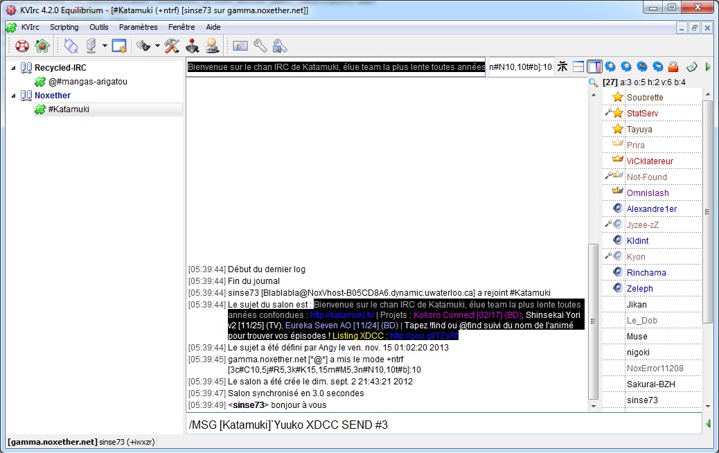Select the @#mangas-arigatou channel
This screenshot has height=453, width=719.
[88, 82]
